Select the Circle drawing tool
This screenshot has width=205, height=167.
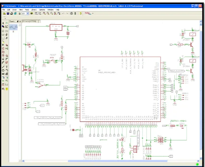click(3, 71)
